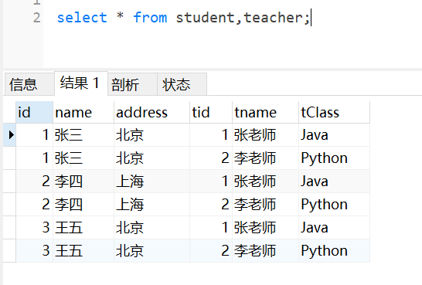Click the tid column header
This screenshot has width=422, height=285.
211,113
